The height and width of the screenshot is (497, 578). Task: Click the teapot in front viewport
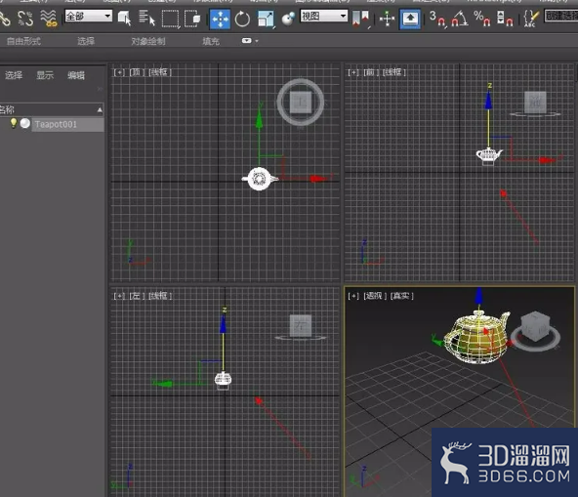[x=488, y=154]
